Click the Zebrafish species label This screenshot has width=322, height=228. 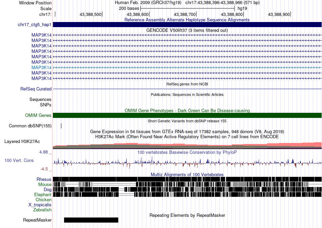pos(42,210)
